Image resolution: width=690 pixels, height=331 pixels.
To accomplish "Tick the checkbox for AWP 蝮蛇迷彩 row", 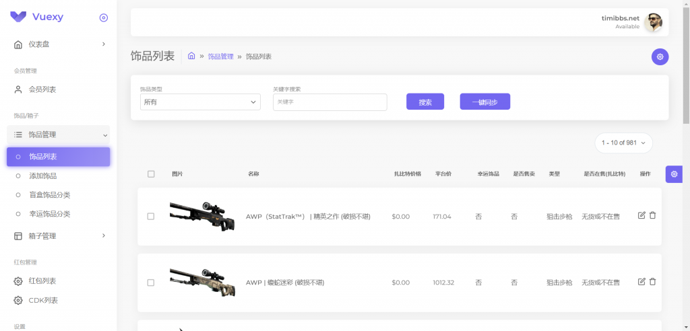I will pyautogui.click(x=151, y=283).
